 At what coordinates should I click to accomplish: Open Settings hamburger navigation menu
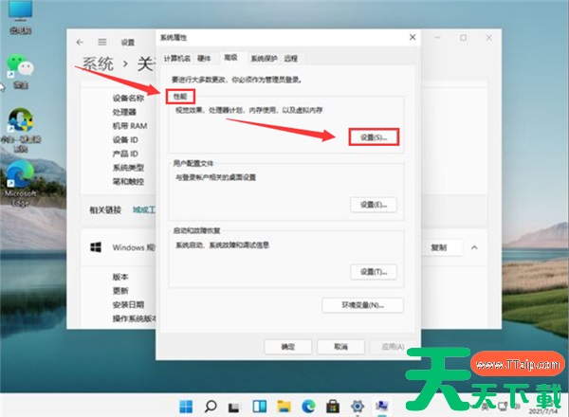tap(102, 42)
